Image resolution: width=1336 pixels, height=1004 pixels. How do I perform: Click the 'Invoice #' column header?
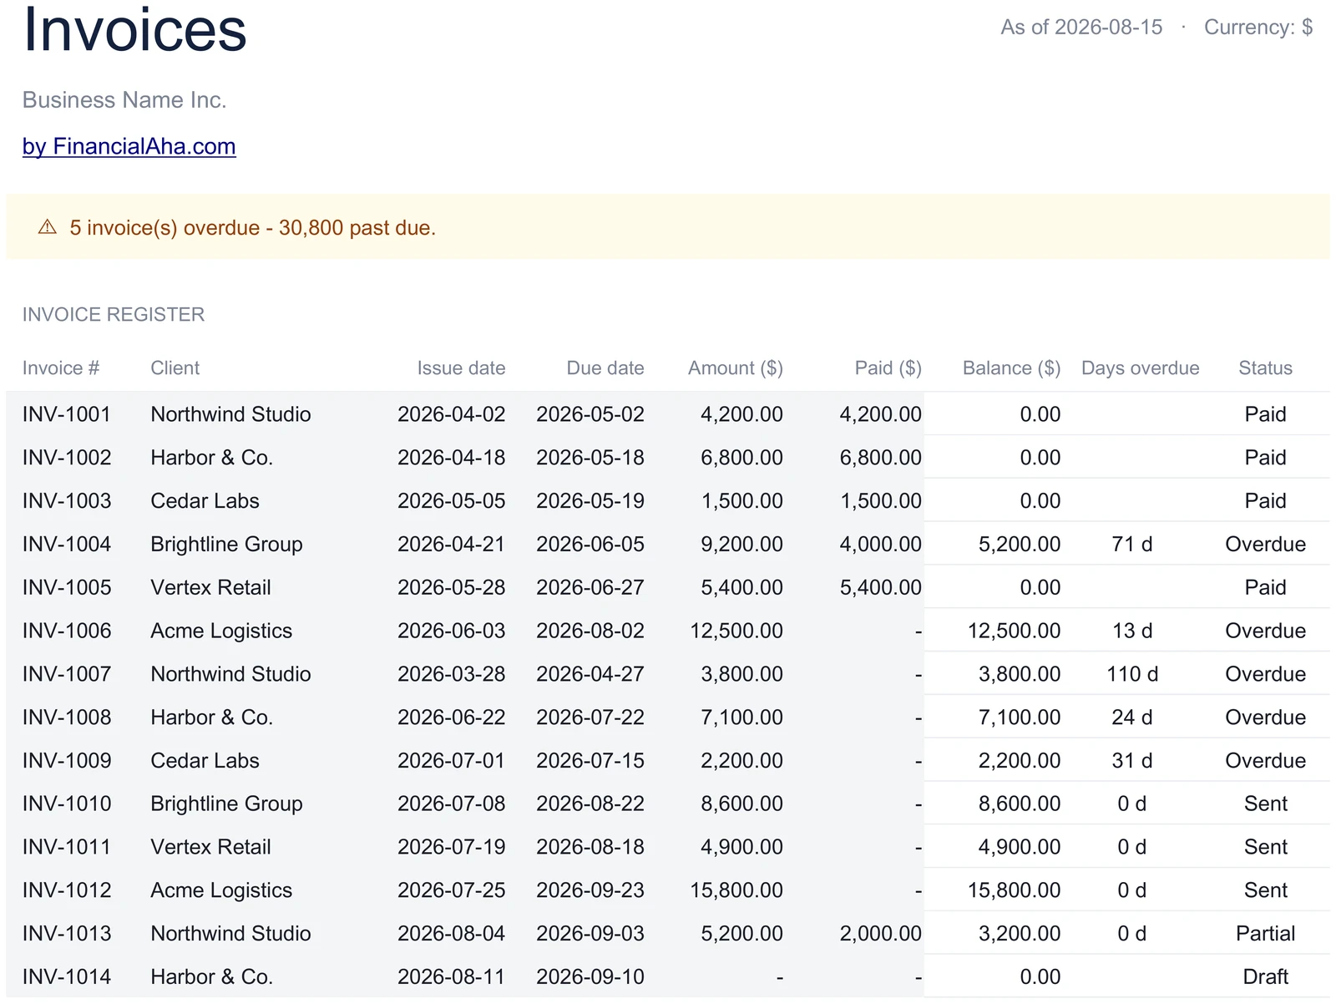coord(61,368)
